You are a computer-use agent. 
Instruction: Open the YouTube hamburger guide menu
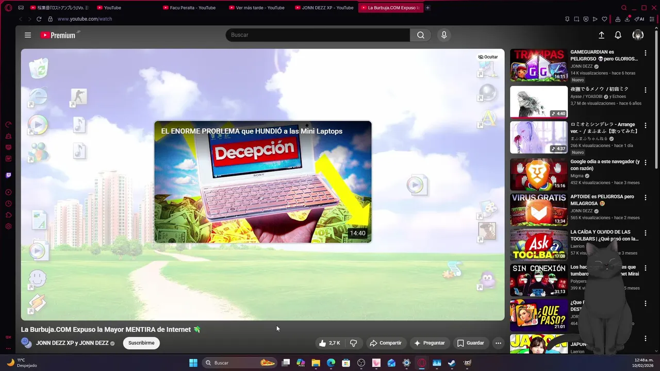(x=28, y=35)
